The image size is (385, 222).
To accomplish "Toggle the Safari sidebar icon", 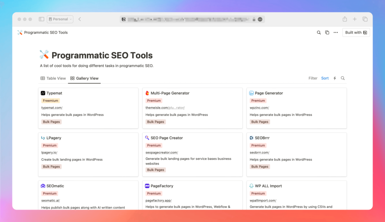I will pos(41,19).
